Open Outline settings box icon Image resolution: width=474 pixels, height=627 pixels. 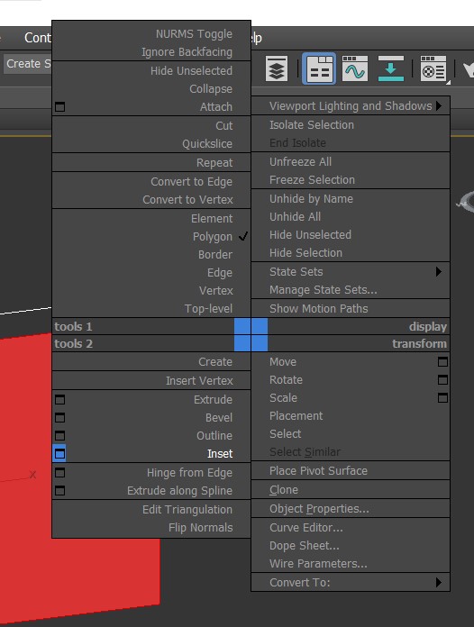(x=60, y=435)
